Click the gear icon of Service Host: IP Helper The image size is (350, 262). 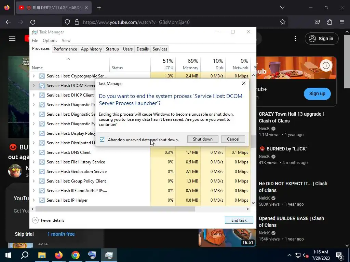42,200
